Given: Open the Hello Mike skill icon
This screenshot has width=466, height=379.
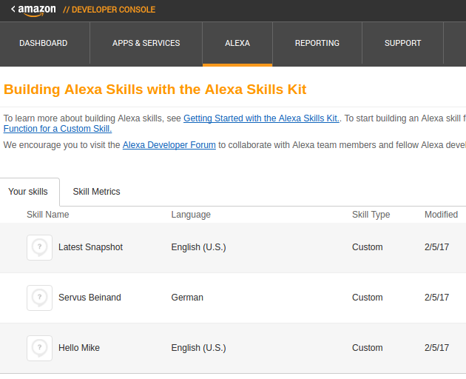Looking at the screenshot, I should point(39,348).
